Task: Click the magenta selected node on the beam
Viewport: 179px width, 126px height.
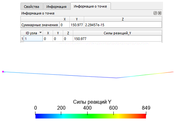Action: (3, 72)
